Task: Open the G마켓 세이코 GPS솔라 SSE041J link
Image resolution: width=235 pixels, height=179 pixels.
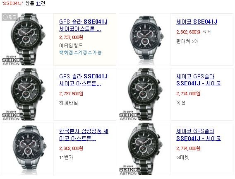Action: 199,135
